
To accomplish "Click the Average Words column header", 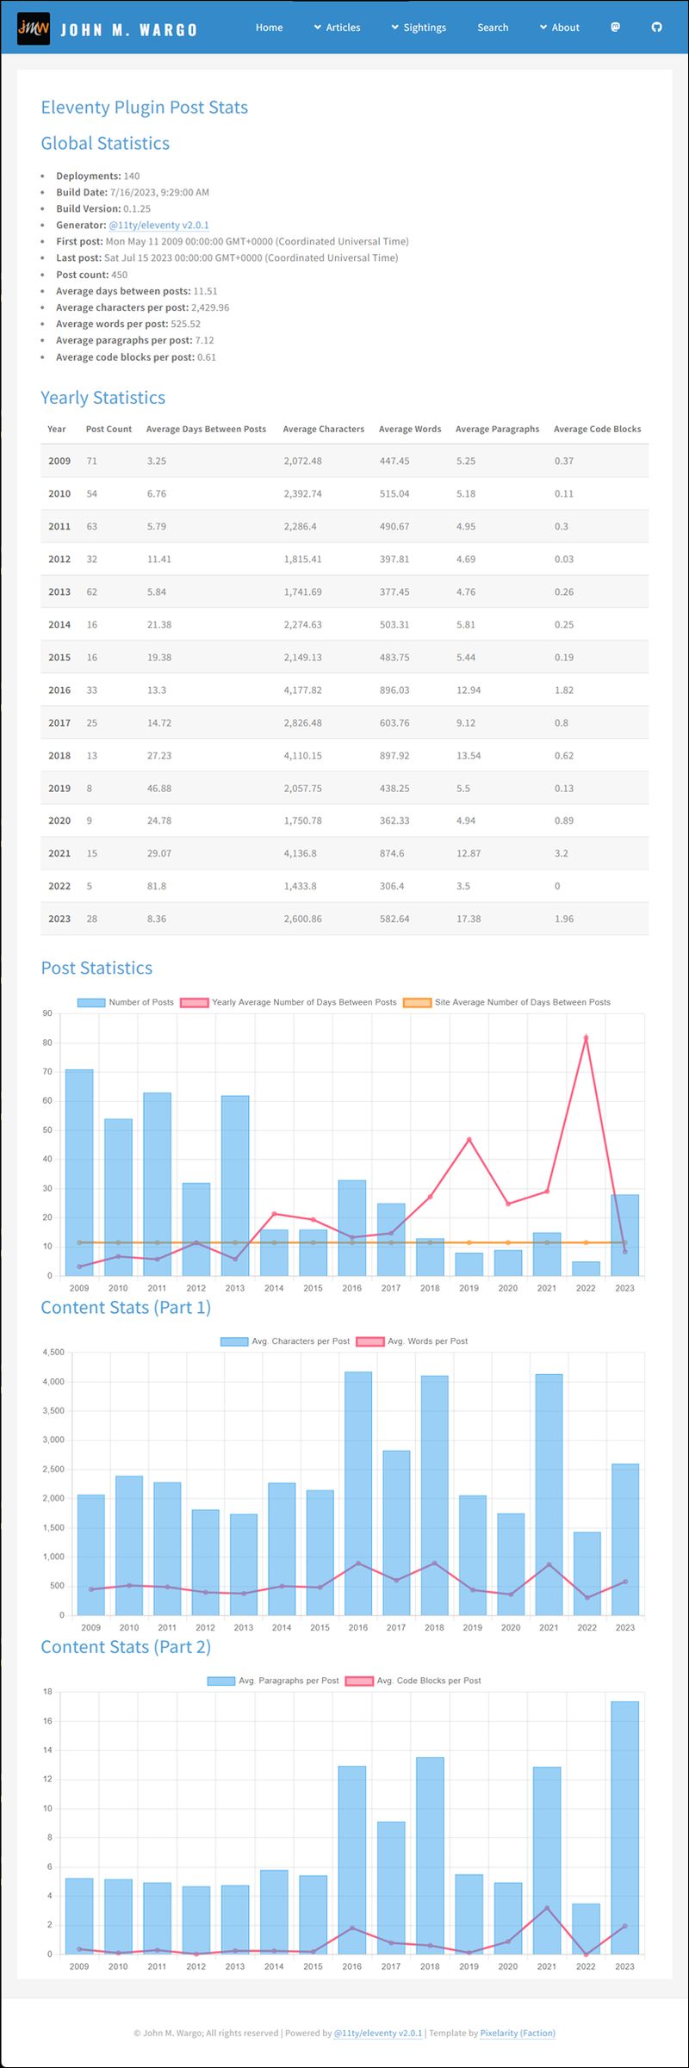I will (x=410, y=429).
